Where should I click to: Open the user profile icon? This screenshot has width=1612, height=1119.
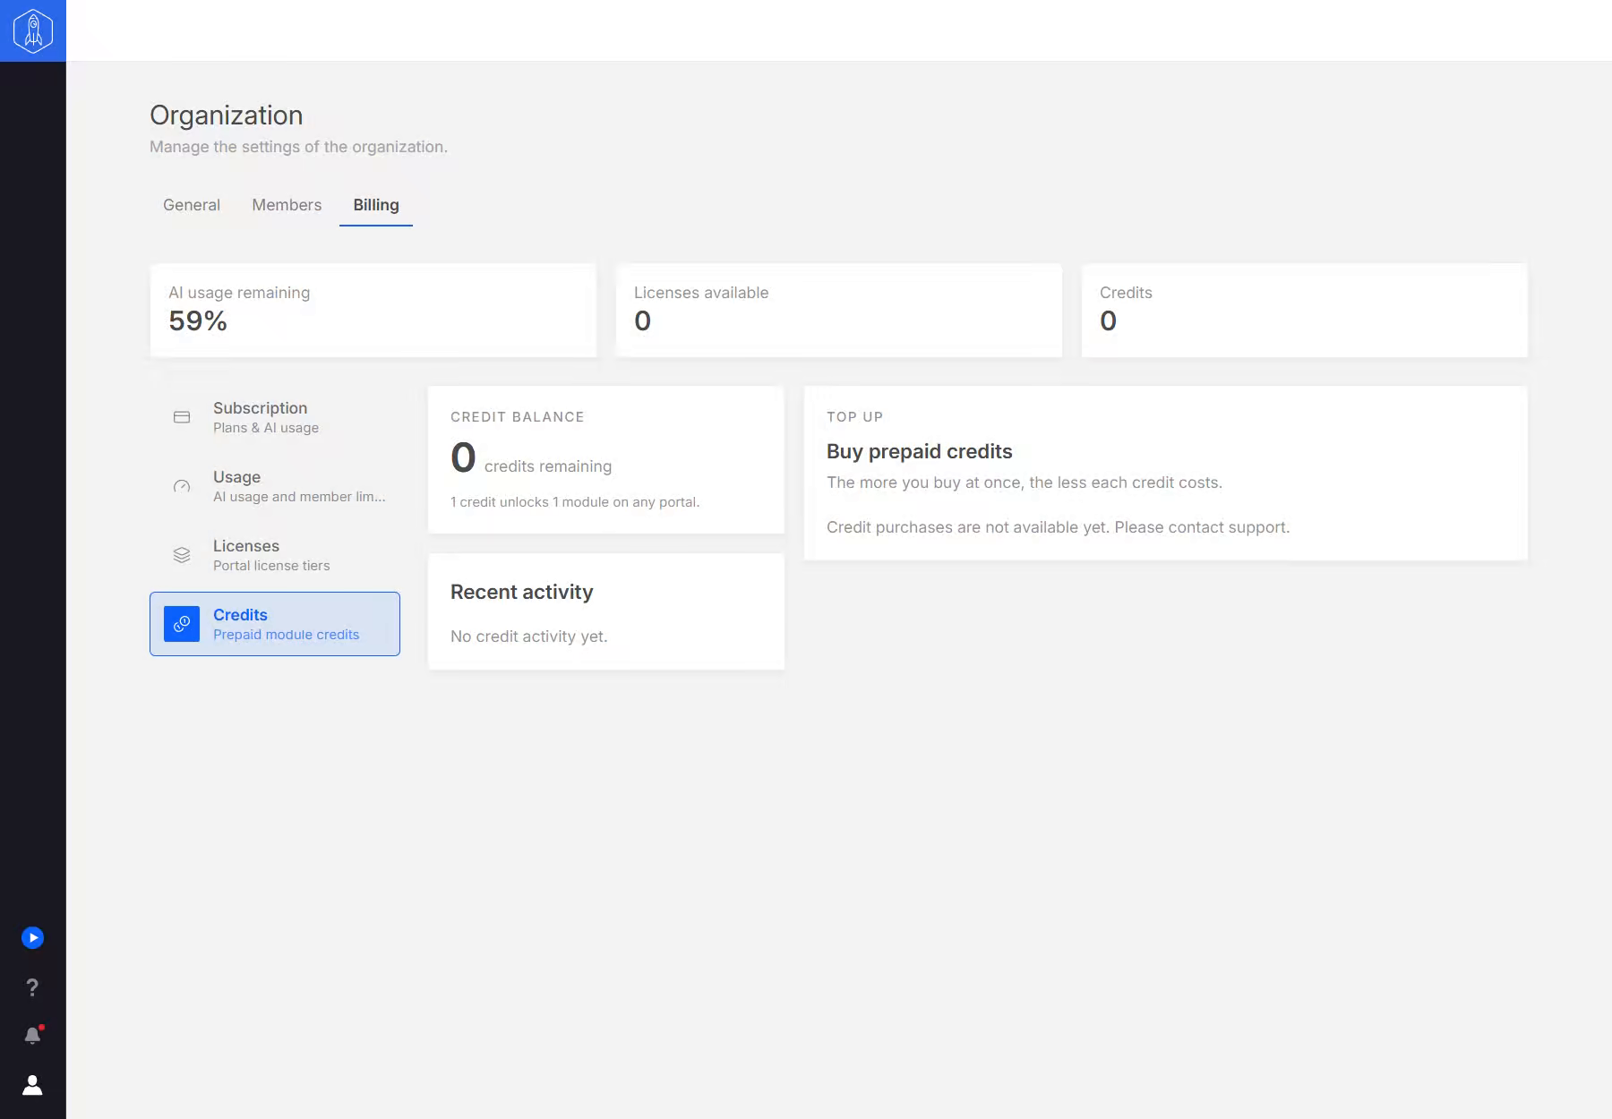pos(32,1085)
